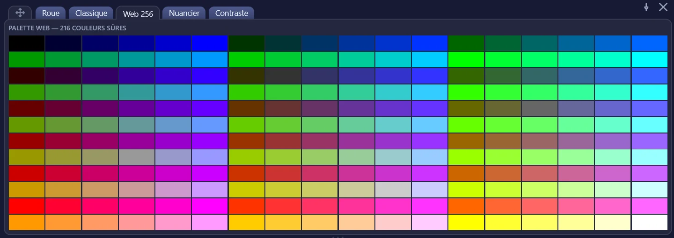This screenshot has height=238, width=674.
Task: Select the dark green #006600 swatch
Action: pyautogui.click(x=466, y=43)
